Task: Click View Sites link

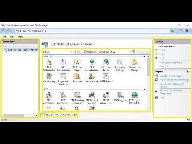Action: tap(164, 66)
